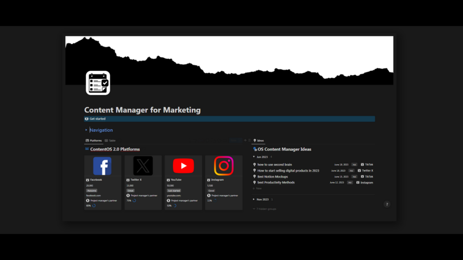Open the OS Content Manager Ideas database title
This screenshot has height=260, width=463.
(284, 149)
